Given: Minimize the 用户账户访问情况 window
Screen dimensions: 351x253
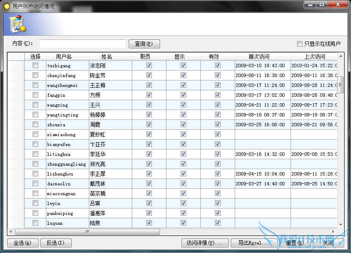Looking at the screenshot, I should tap(310, 4).
